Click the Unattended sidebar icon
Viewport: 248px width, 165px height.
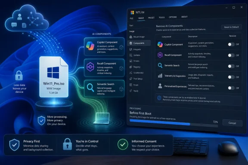click(131, 73)
